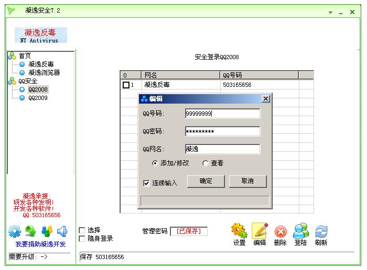Open the title bar dropdown arrow menu
The image size is (367, 270).
(330, 13)
